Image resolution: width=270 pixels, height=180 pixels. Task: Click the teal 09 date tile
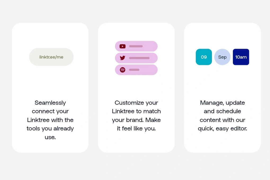(204, 57)
